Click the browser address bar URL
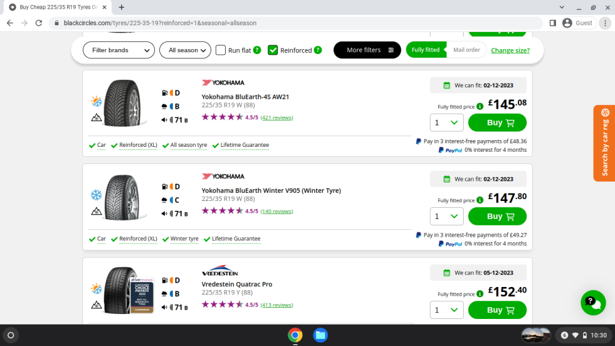Image resolution: width=615 pixels, height=346 pixels. 160,23
